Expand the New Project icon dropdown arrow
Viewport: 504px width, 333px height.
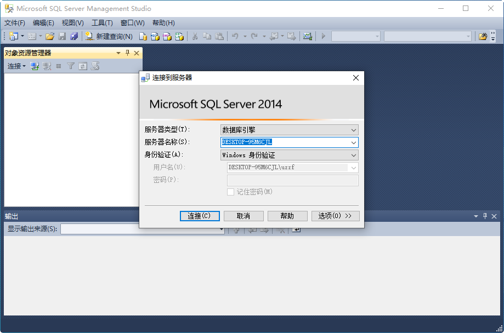click(22, 36)
